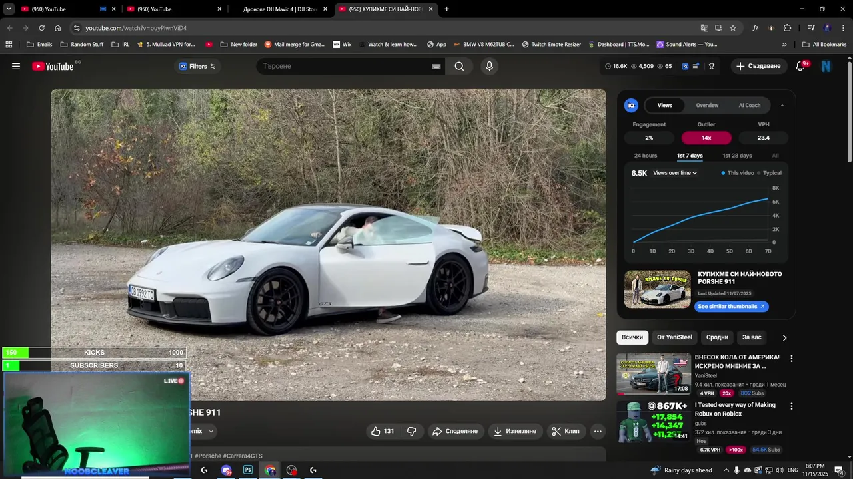Click the Споделяне share button
The width and height of the screenshot is (853, 479).
[x=455, y=431]
